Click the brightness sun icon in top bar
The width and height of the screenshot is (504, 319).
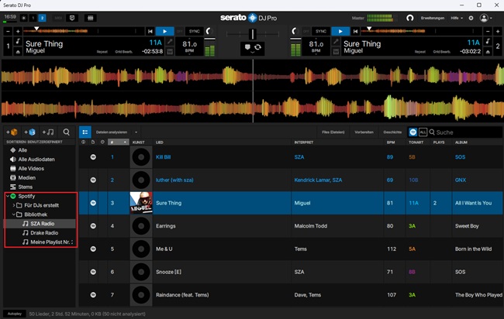24,18
